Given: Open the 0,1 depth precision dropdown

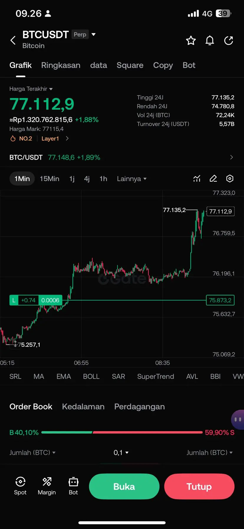Looking at the screenshot, I should pos(121,453).
